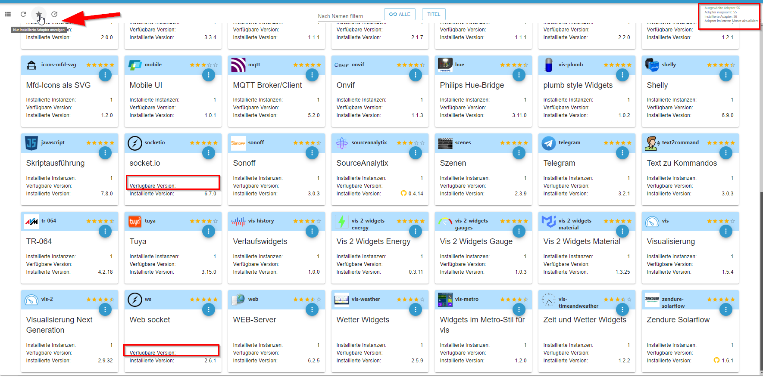Click the web adapter star rating

[x=307, y=300]
